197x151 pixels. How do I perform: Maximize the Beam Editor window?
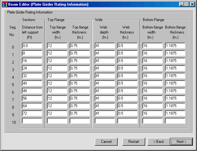tap(187, 4)
